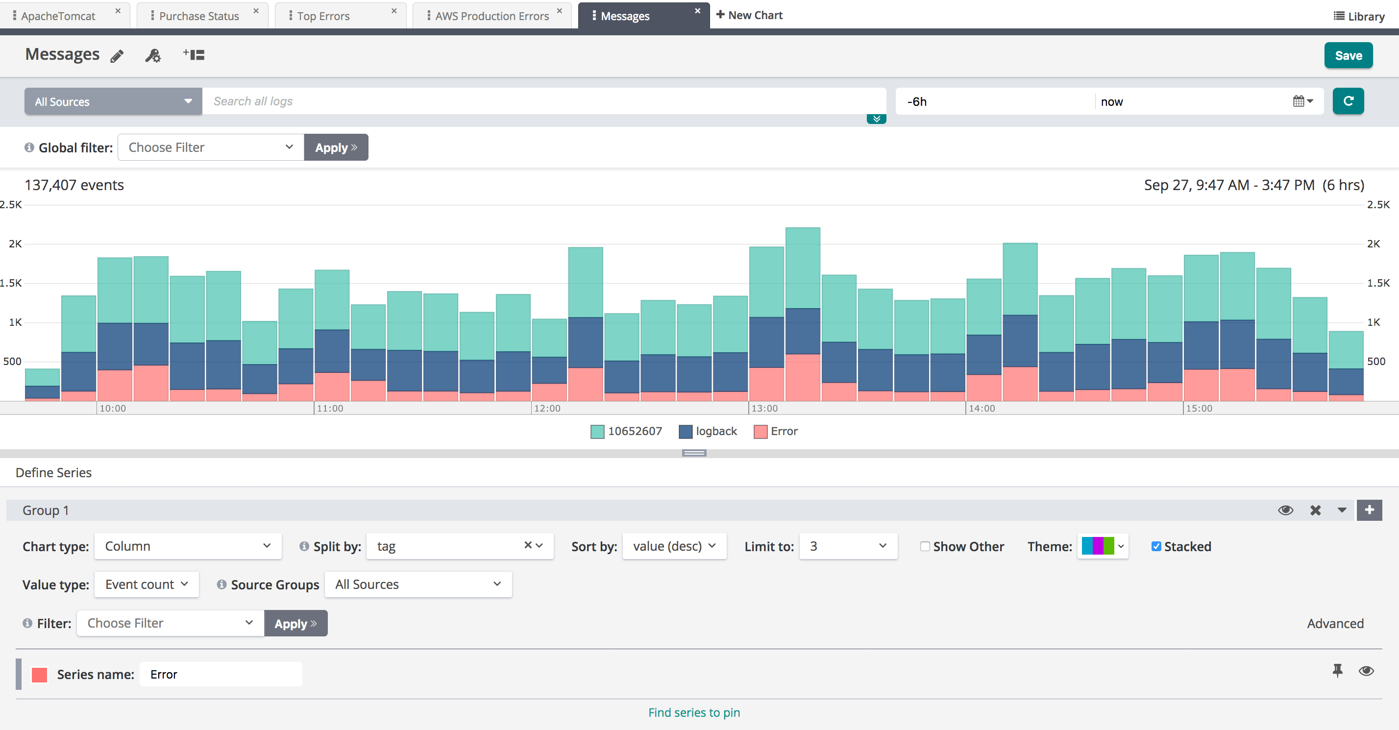Click the Save button
1399x730 pixels.
point(1348,55)
